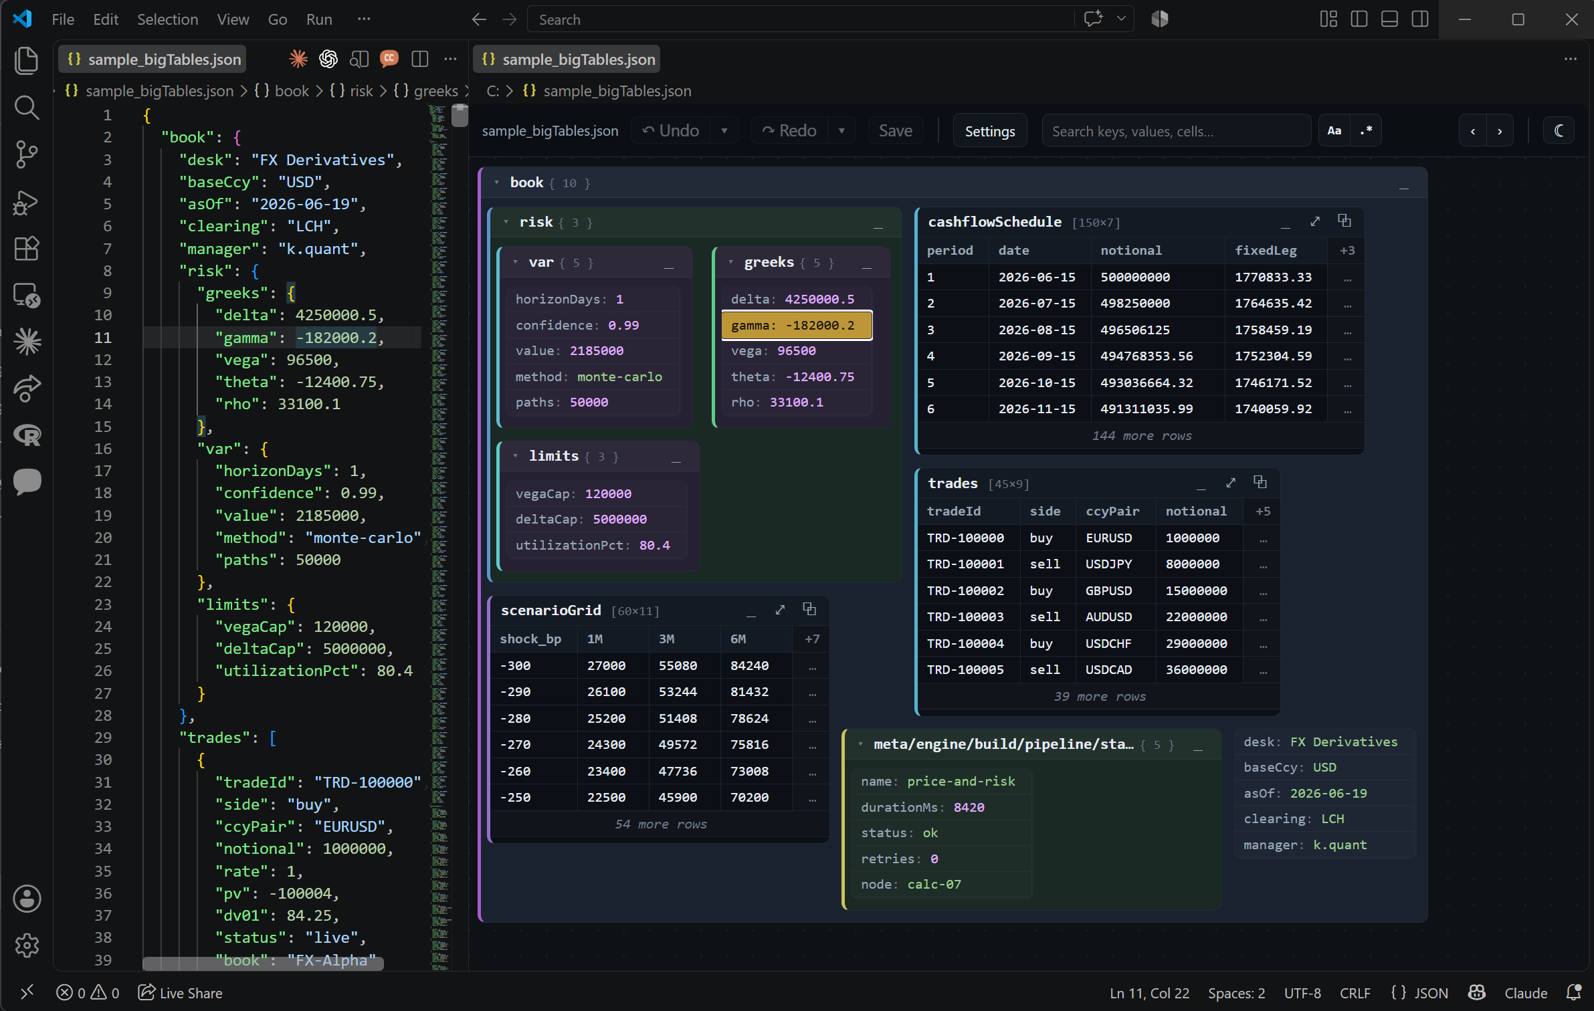Click the horizontal scrollbar in code editor
The height and width of the screenshot is (1011, 1594).
point(263,963)
